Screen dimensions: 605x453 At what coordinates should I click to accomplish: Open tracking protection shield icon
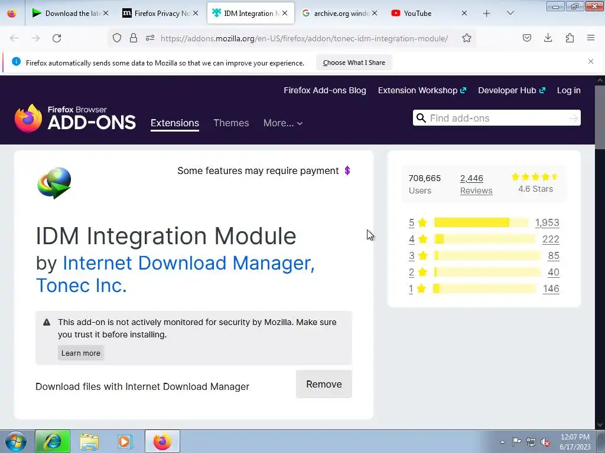pyautogui.click(x=117, y=38)
